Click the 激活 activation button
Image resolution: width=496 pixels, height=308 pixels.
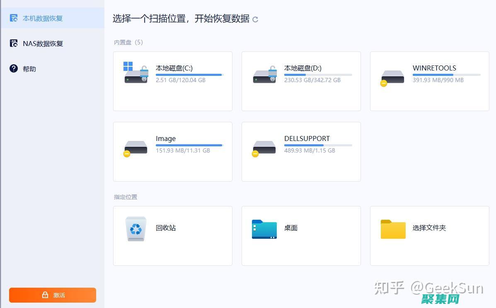(x=53, y=295)
